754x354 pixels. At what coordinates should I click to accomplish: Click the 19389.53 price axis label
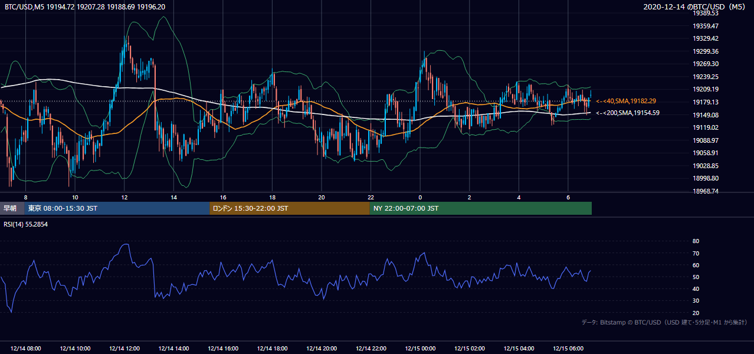(706, 14)
